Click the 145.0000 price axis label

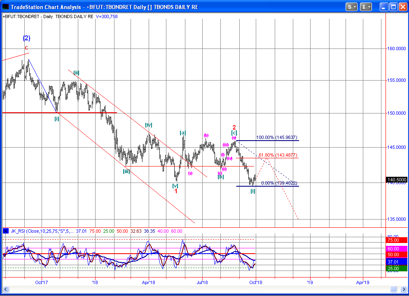tap(397, 147)
